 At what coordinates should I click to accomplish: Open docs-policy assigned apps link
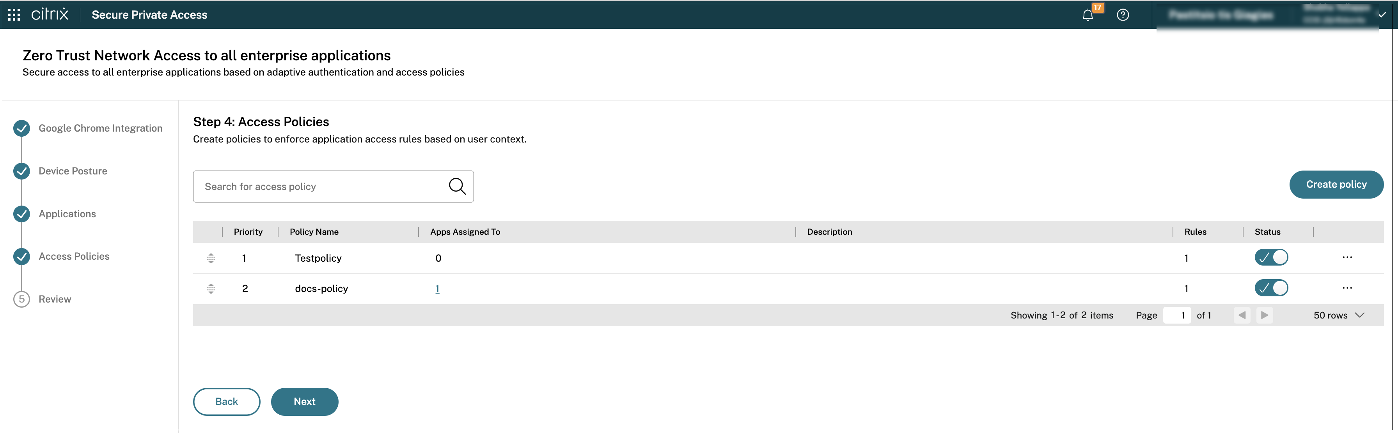[x=437, y=289]
